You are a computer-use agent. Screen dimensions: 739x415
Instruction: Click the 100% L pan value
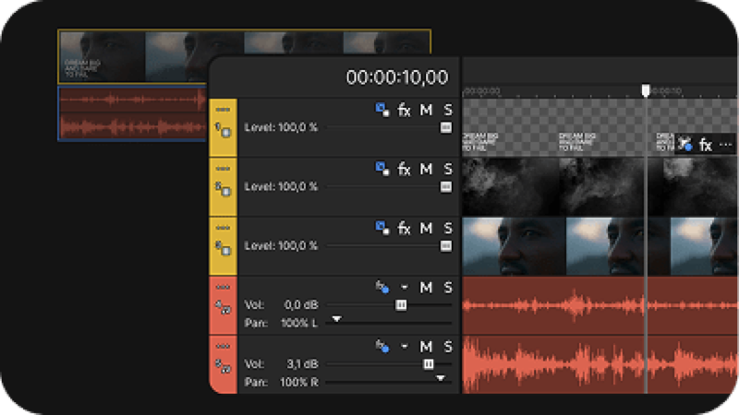(x=299, y=324)
